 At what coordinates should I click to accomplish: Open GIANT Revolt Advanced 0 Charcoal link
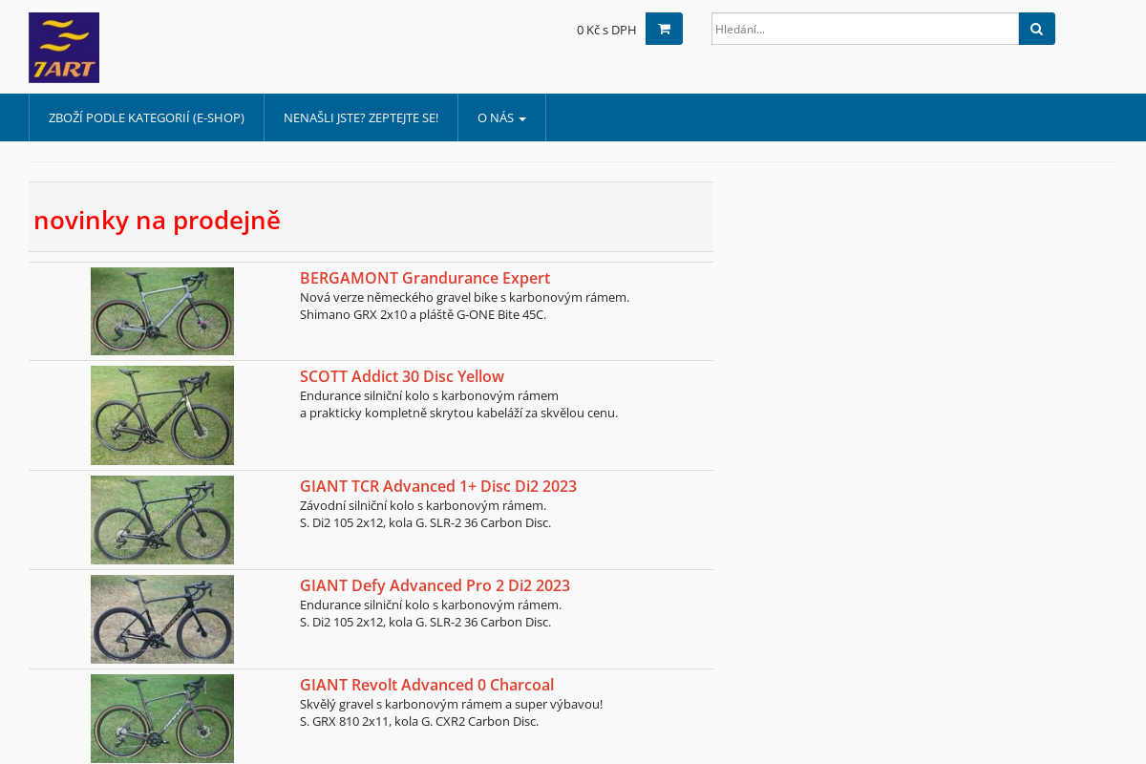(427, 685)
